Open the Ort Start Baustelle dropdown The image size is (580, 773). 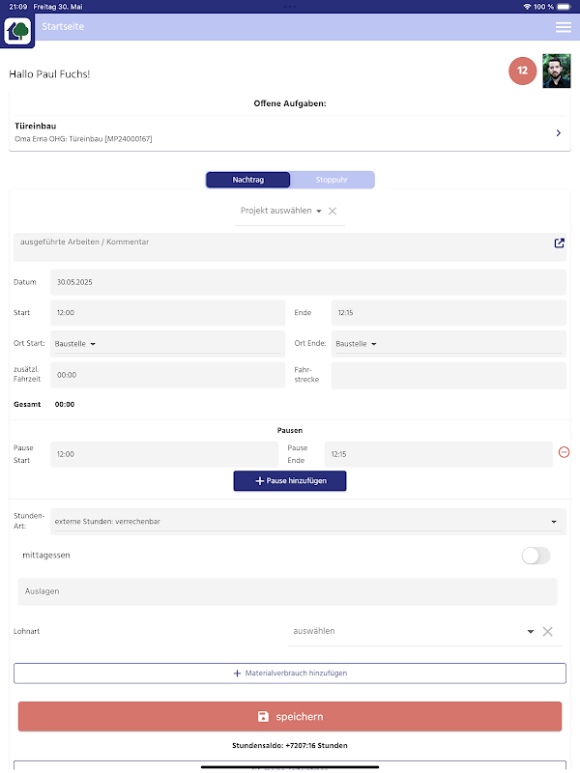[x=75, y=343]
